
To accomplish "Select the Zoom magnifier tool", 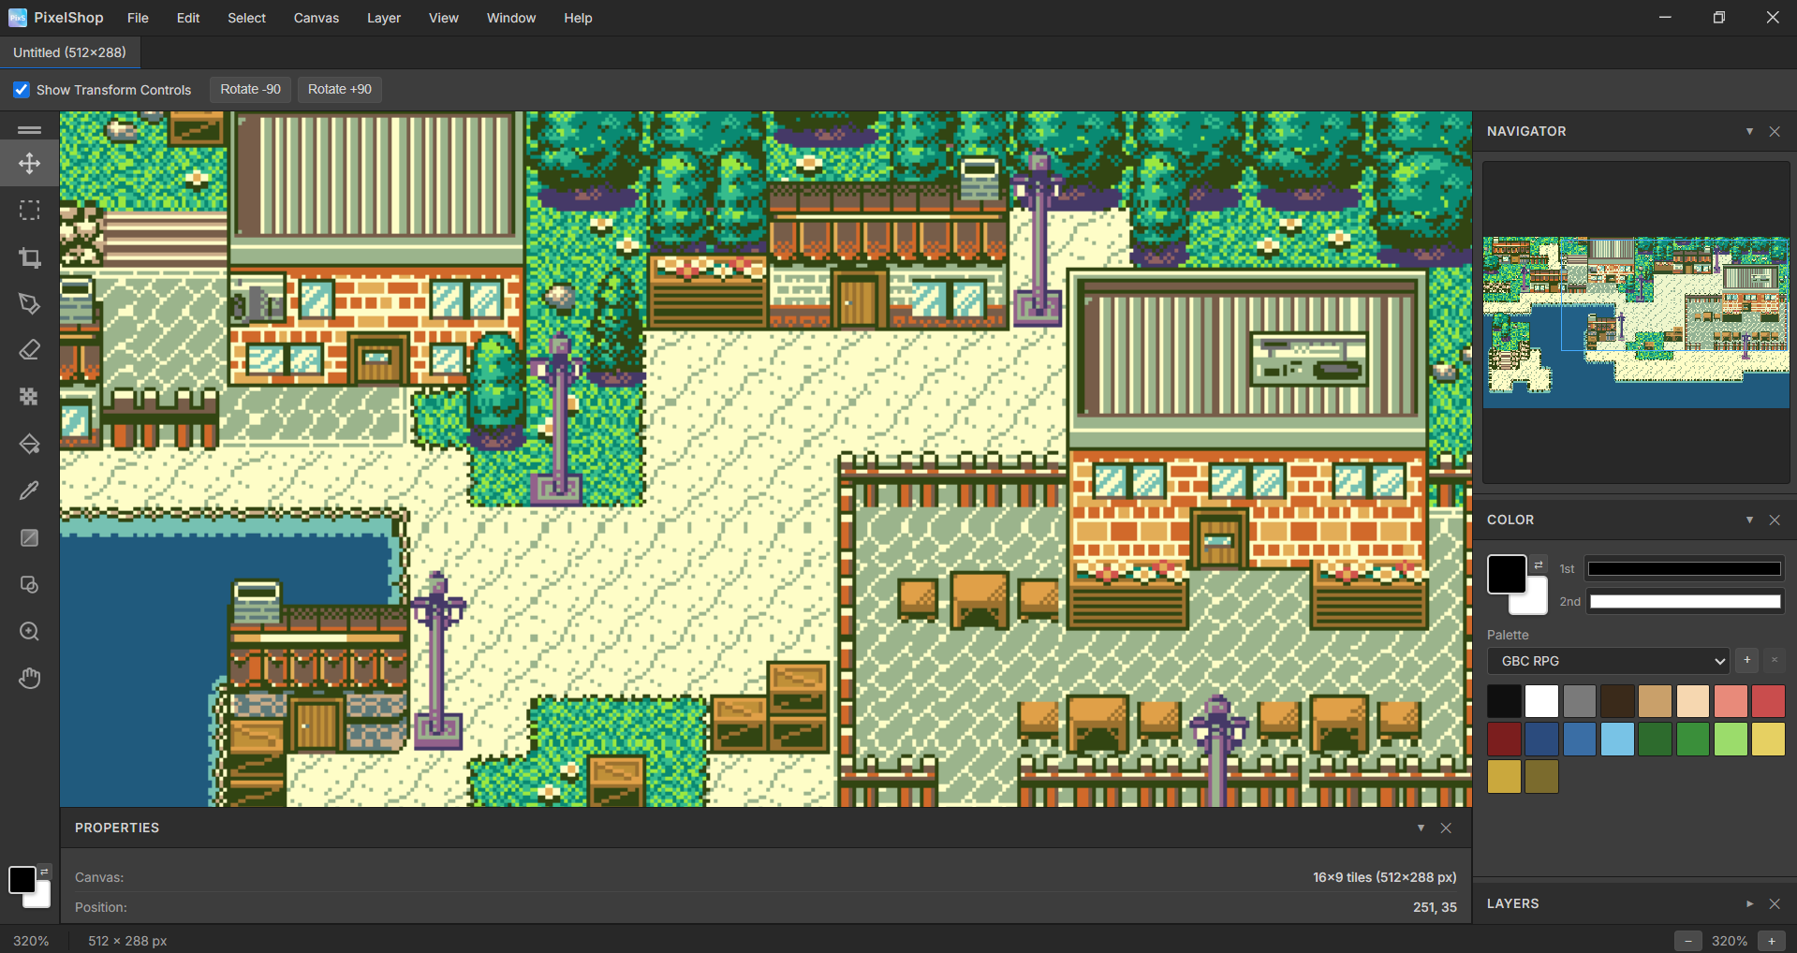I will [x=29, y=632].
